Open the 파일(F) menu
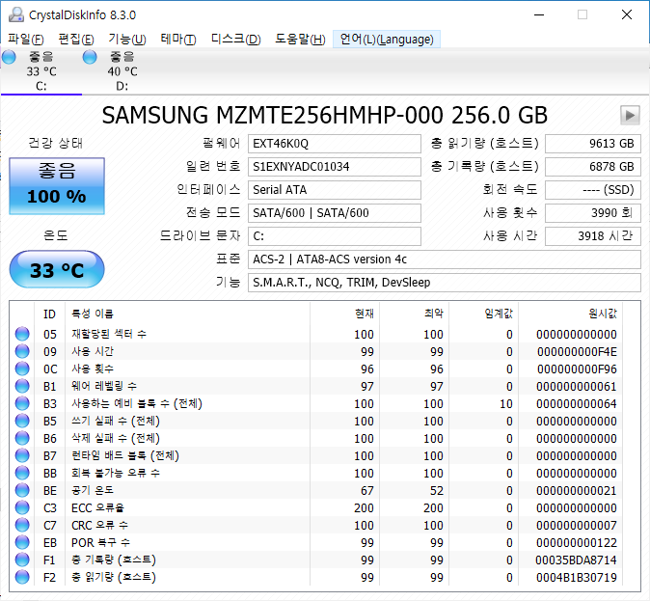Image resolution: width=650 pixels, height=601 pixels. tap(26, 40)
